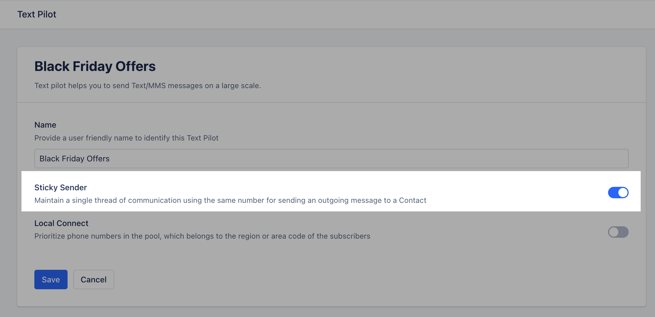655x317 pixels.
Task: Click the grey knob of Local Connect switch
Action: click(x=613, y=232)
